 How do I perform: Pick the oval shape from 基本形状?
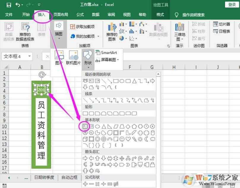click(97, 126)
